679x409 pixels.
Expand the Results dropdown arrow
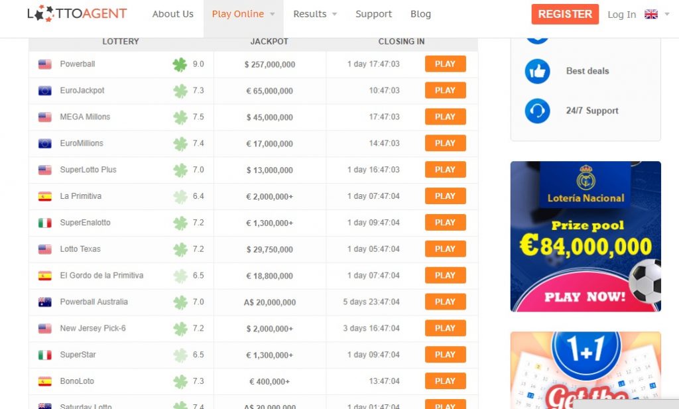click(334, 15)
